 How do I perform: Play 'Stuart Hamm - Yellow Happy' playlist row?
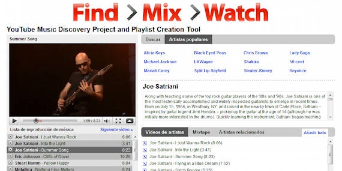pyautogui.click(x=70, y=163)
